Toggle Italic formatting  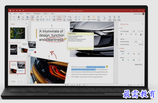[x=126, y=34]
